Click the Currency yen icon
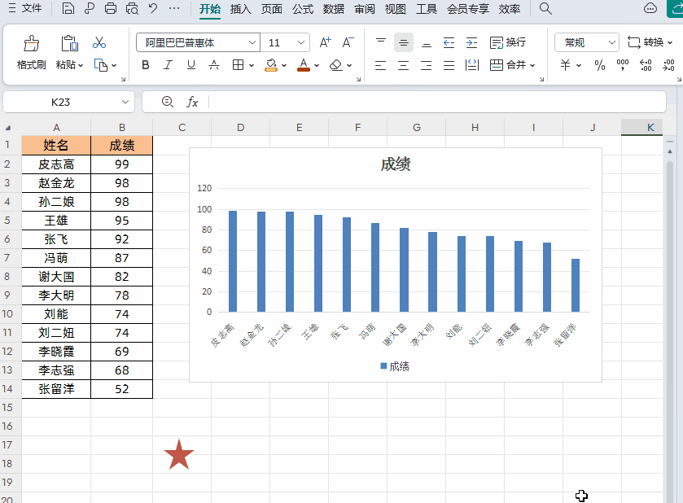Image resolution: width=683 pixels, height=503 pixels. click(x=566, y=65)
